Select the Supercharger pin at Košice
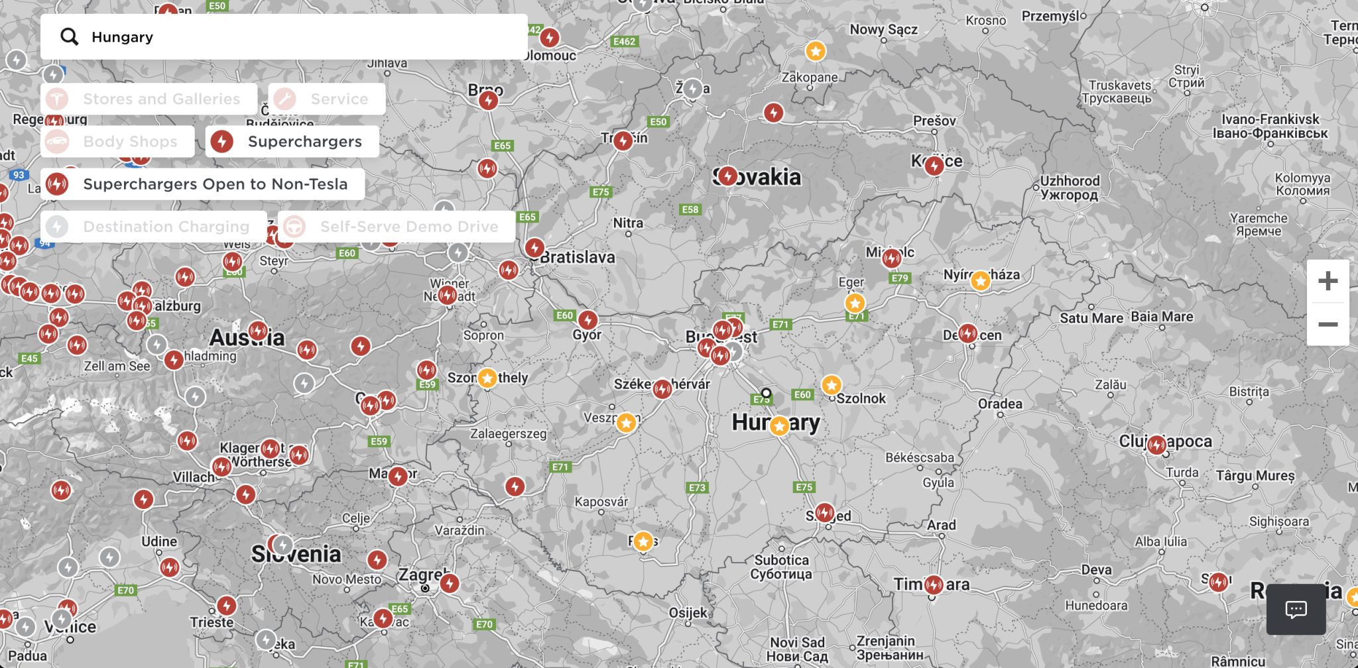1358x668 pixels. point(934,165)
